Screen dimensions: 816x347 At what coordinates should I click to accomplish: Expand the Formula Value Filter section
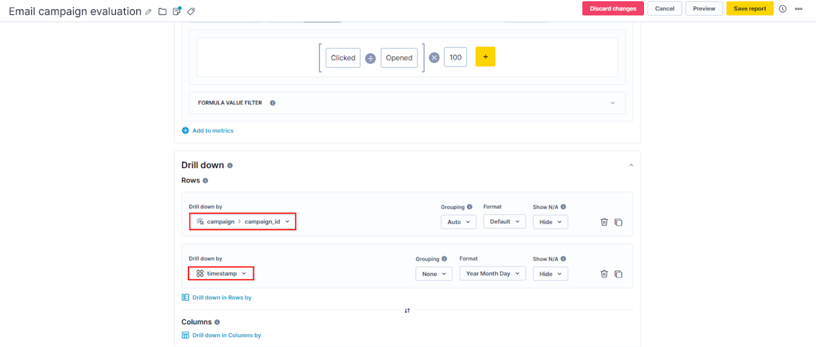pos(613,103)
